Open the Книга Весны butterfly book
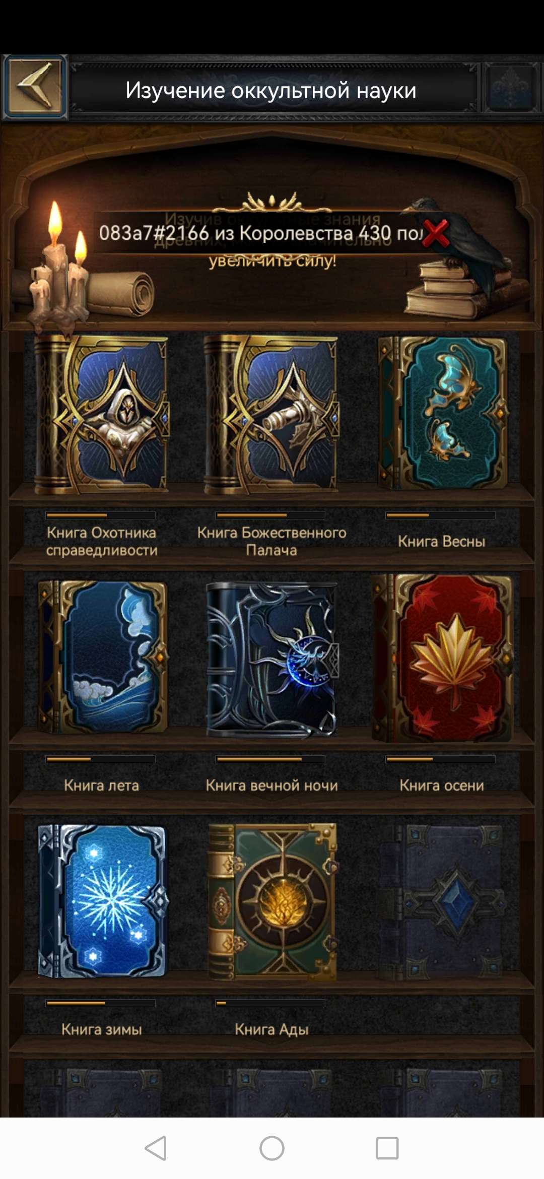Image resolution: width=544 pixels, height=1179 pixels. pyautogui.click(x=442, y=413)
